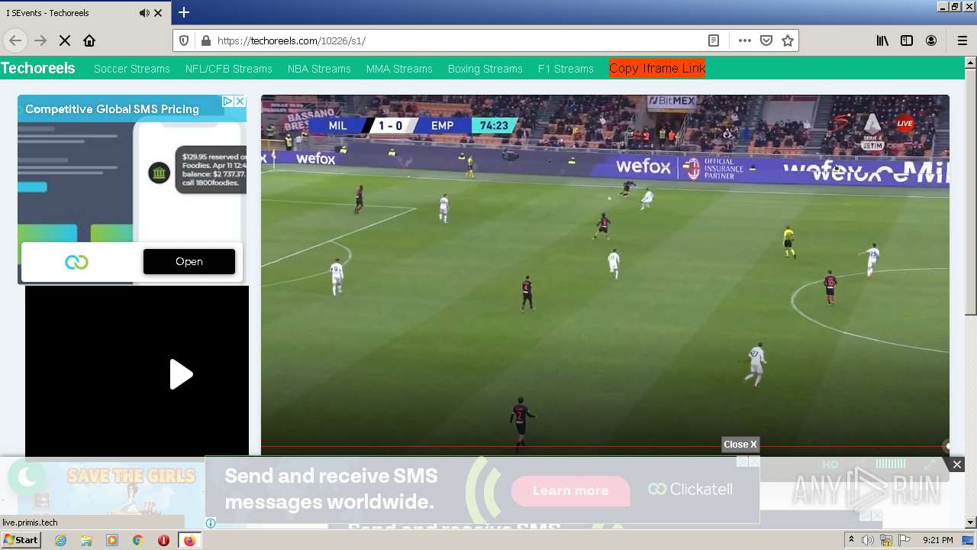Launch Chrome from taskbar
Screen dimensions: 977x550
(x=137, y=540)
